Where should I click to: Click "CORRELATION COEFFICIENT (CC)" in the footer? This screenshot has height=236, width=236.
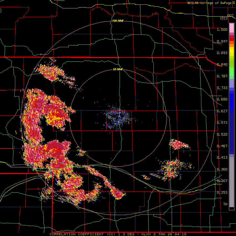pos(83,234)
